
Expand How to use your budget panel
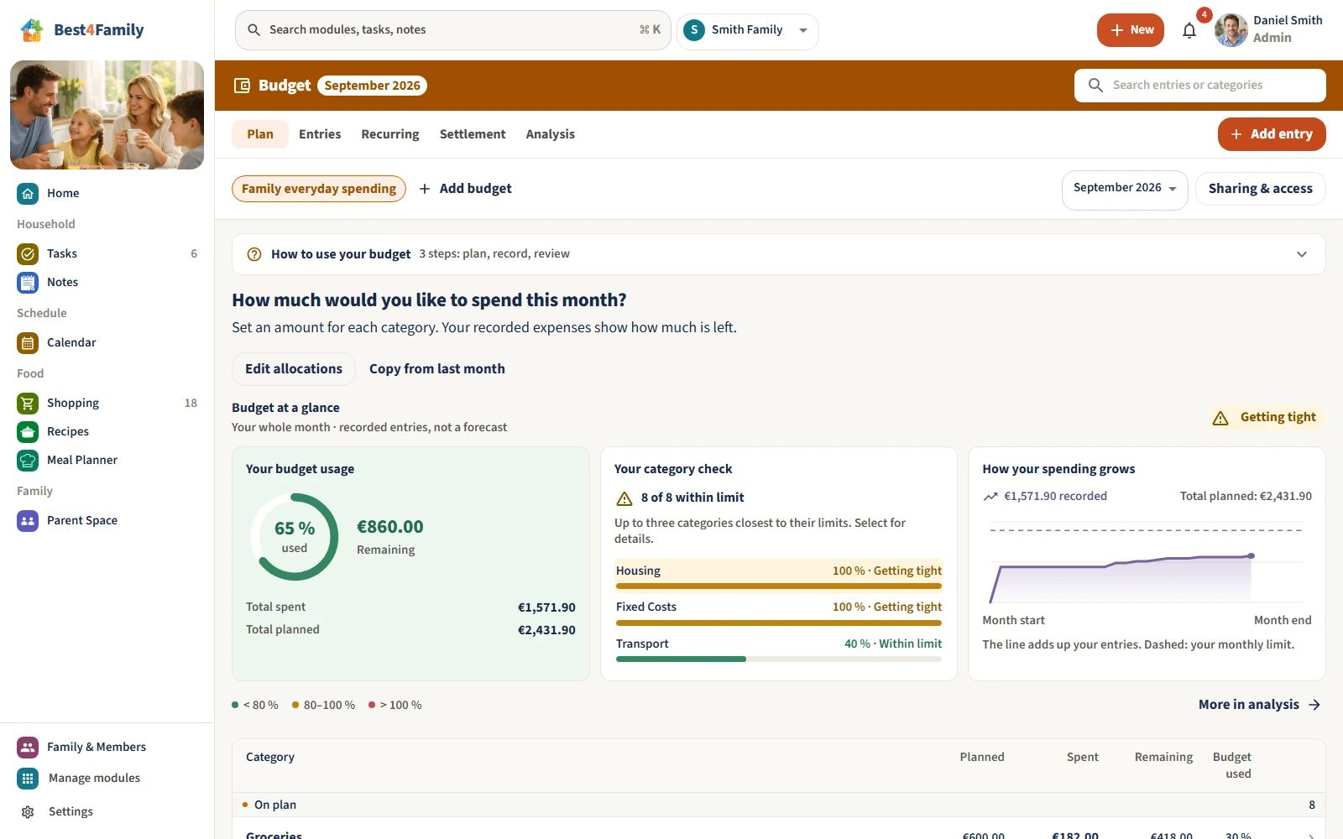(1302, 254)
